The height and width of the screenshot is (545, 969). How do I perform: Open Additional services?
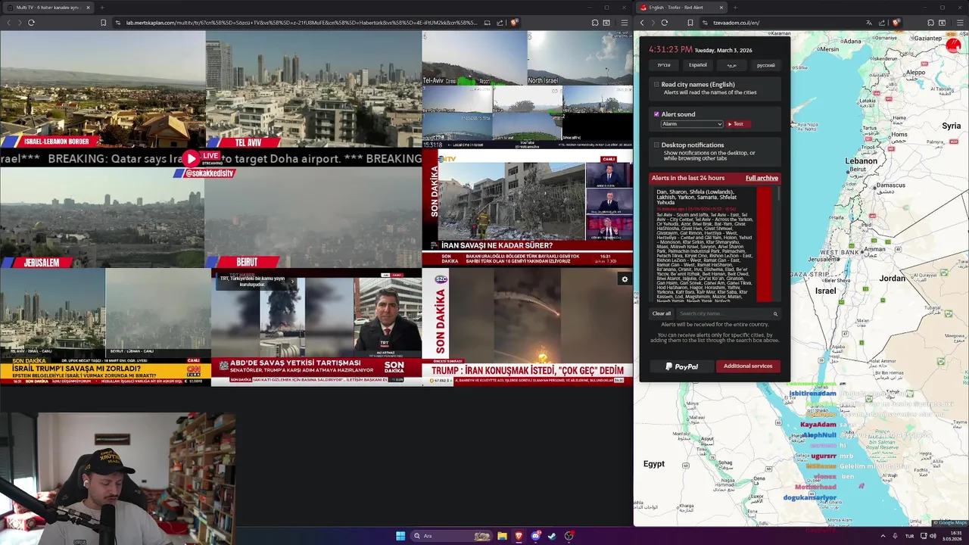[747, 366]
